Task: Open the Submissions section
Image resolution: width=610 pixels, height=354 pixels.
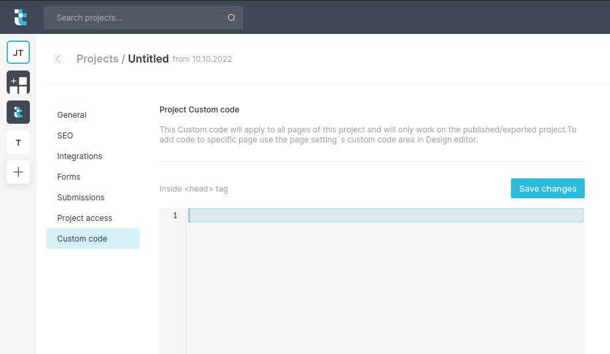Action: (80, 198)
